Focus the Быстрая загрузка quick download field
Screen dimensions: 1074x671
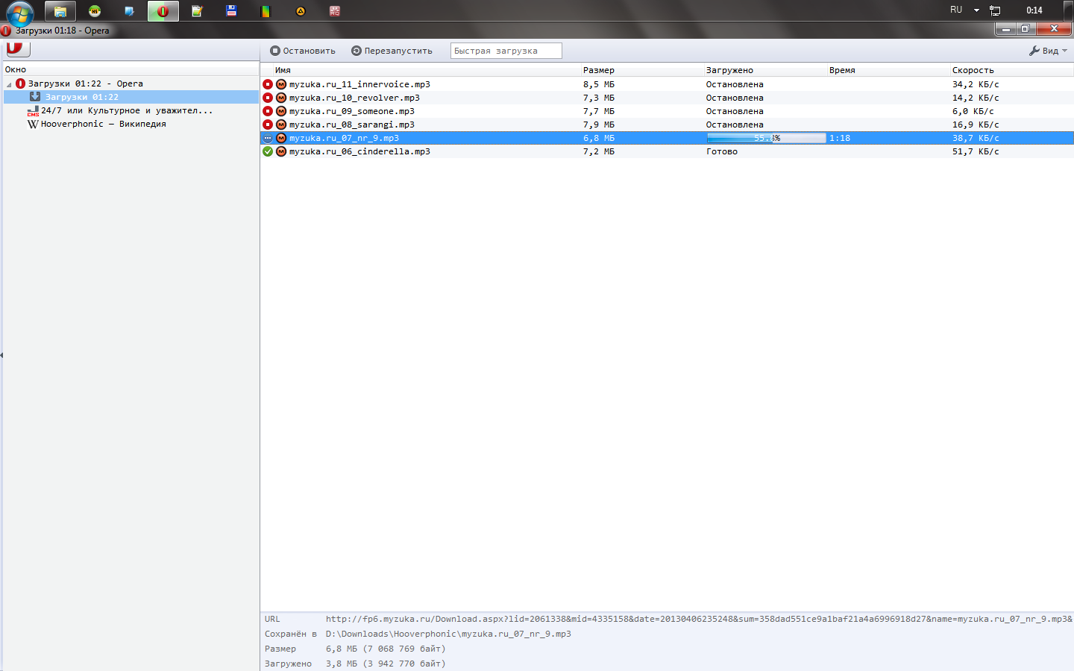pyautogui.click(x=506, y=51)
